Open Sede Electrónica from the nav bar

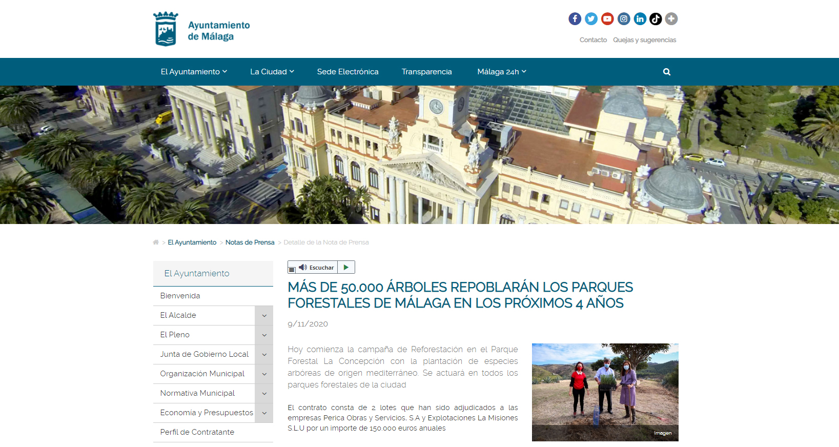tap(347, 72)
